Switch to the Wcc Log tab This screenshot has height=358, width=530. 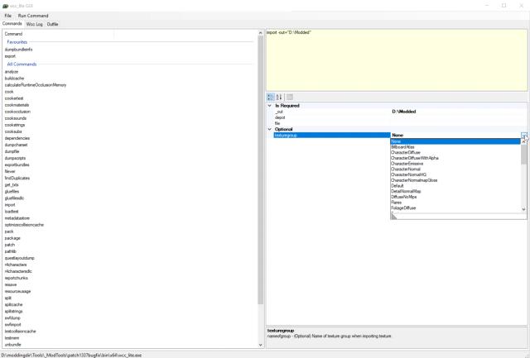35,24
